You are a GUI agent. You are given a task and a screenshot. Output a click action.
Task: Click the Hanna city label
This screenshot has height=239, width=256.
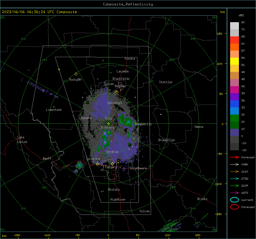[199, 127]
